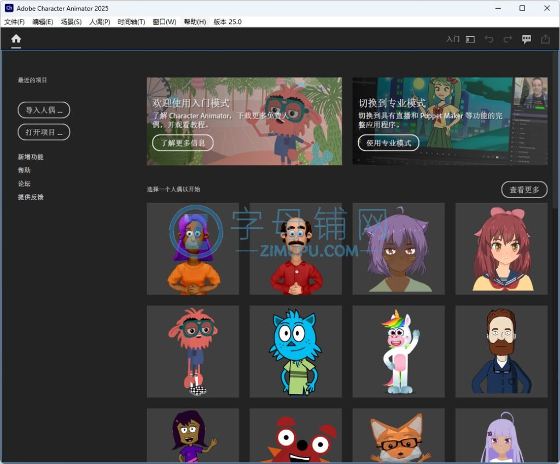Click the 版本 25.0 menu item

[227, 22]
